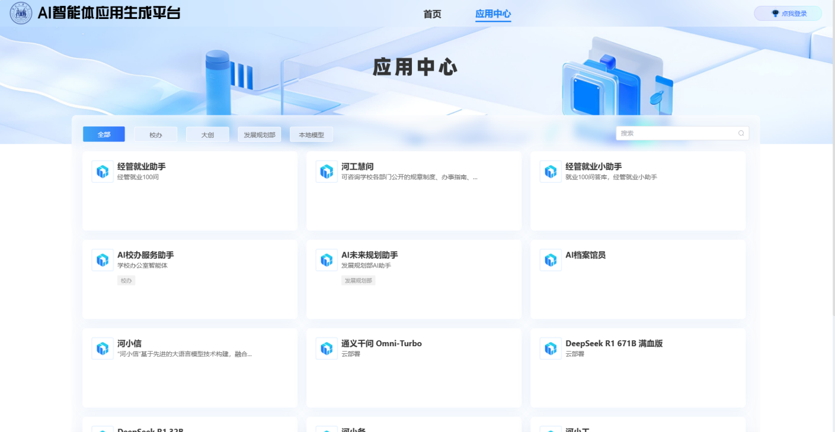Go to the 首页 navigation tab
The width and height of the screenshot is (835, 432).
pos(432,14)
